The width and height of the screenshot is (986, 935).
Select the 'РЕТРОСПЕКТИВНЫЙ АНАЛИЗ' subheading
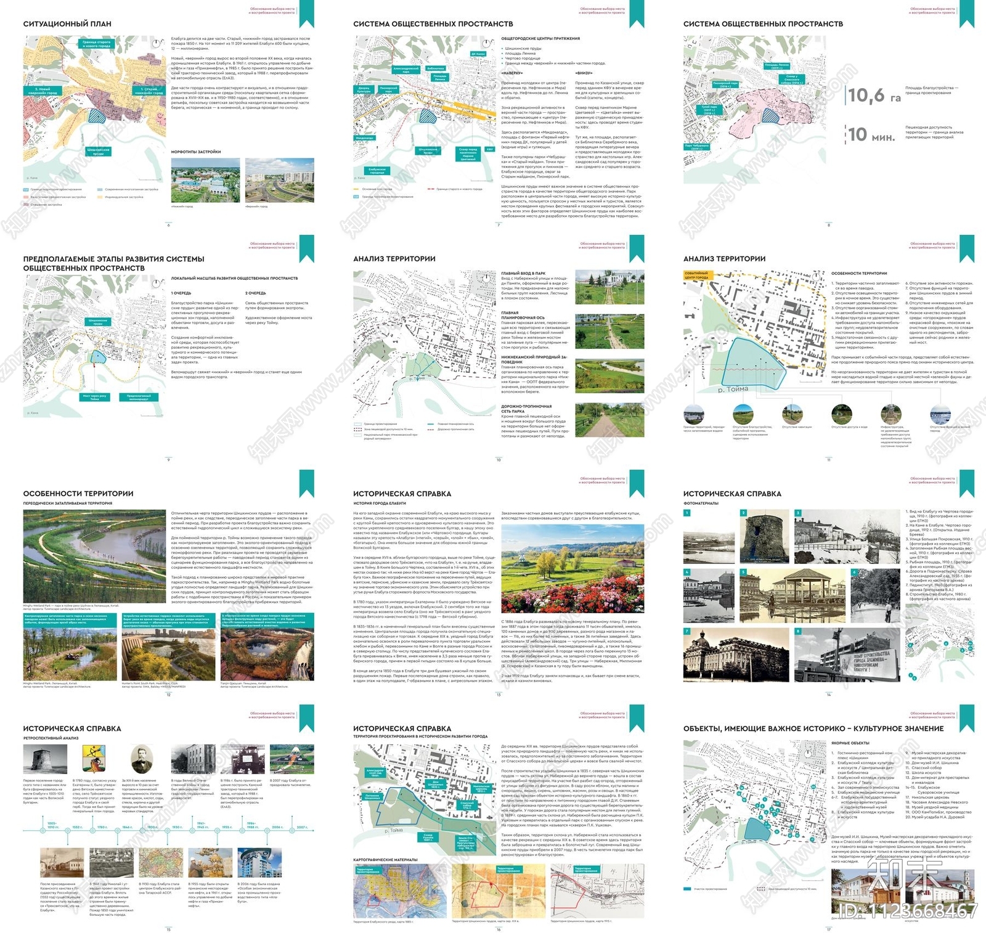pyautogui.click(x=51, y=738)
